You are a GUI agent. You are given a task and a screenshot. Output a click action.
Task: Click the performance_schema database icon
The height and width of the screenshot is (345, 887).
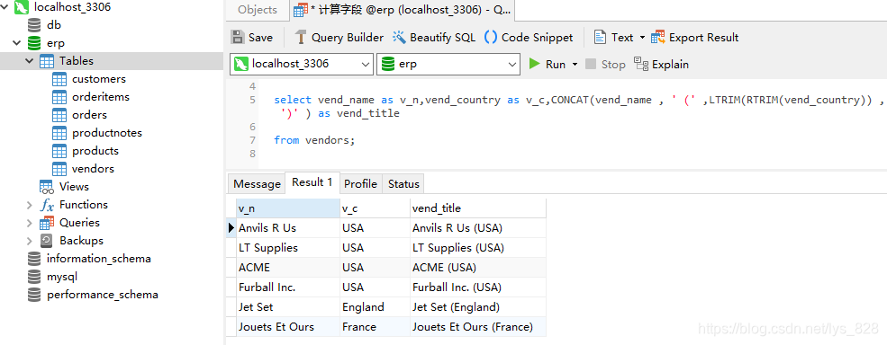[x=34, y=295]
